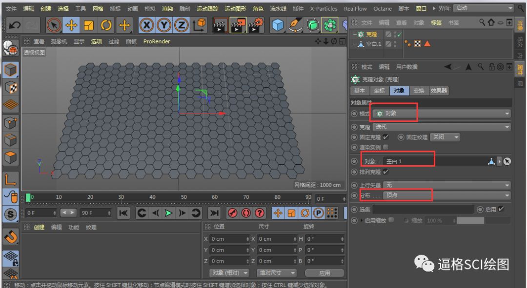Screen dimensions: 527x288
Task: Toggle Z axis lock
Action: pyautogui.click(x=182, y=25)
